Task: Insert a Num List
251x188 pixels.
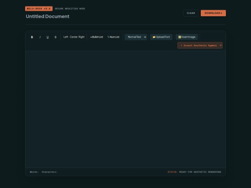Action: (113, 37)
